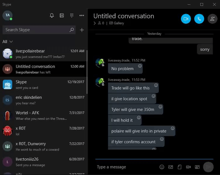Open the live:toniiiz26 chat
The image size is (220, 175).
pos(44,162)
